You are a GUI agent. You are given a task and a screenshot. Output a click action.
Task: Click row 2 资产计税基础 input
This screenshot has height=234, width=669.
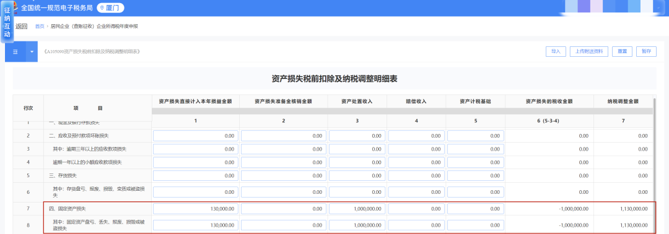[x=476, y=136]
